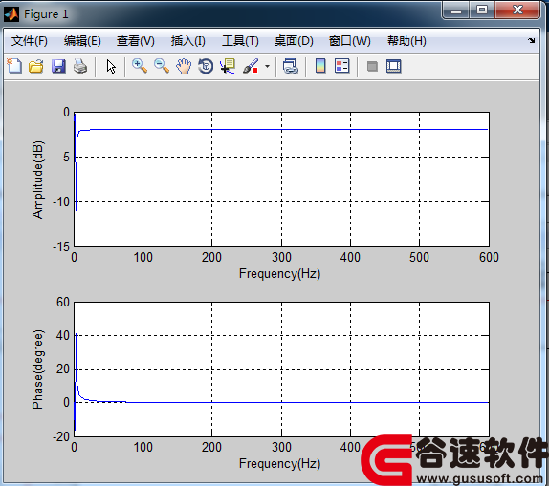
Task: Open the 帮助(H) menu
Action: click(406, 41)
